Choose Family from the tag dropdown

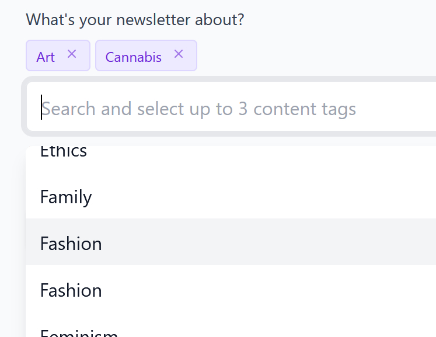(x=66, y=197)
